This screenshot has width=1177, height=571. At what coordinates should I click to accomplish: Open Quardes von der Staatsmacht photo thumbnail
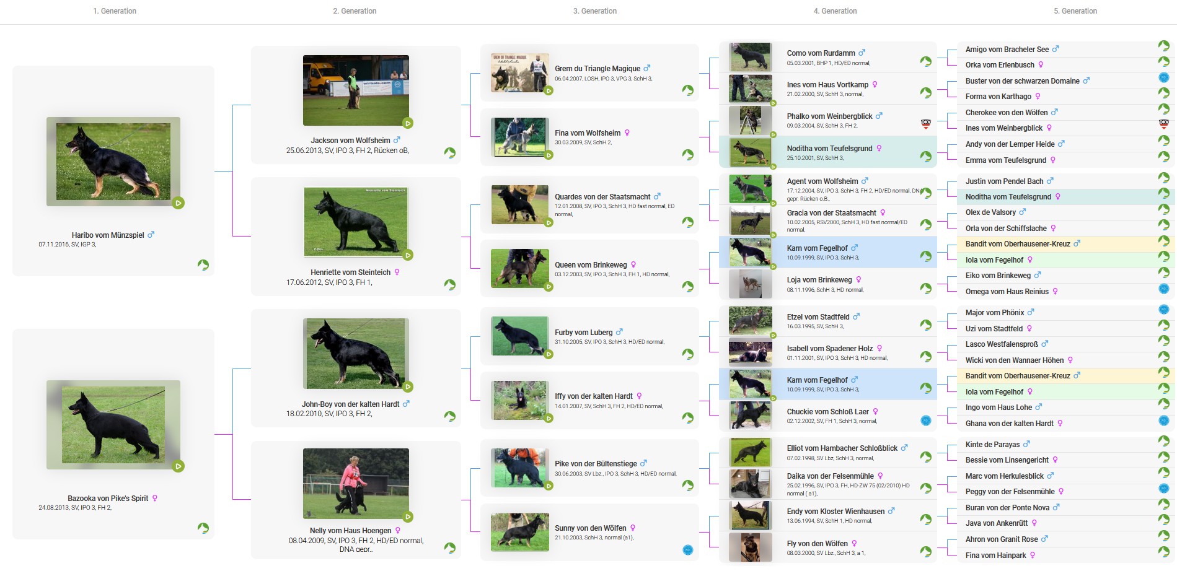pos(519,205)
